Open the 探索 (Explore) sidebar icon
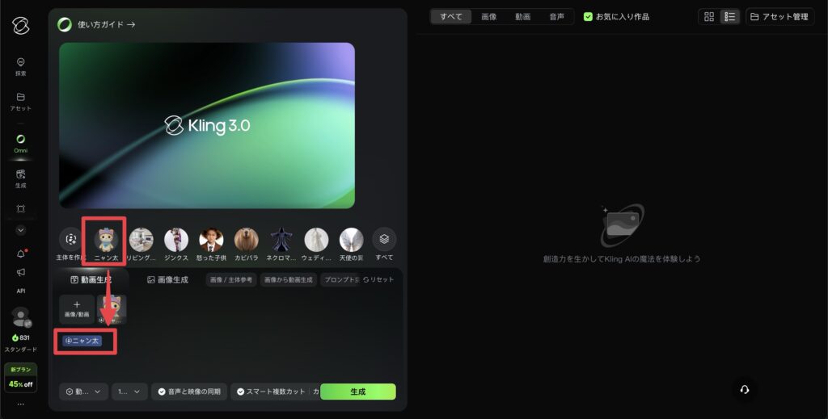 point(21,66)
